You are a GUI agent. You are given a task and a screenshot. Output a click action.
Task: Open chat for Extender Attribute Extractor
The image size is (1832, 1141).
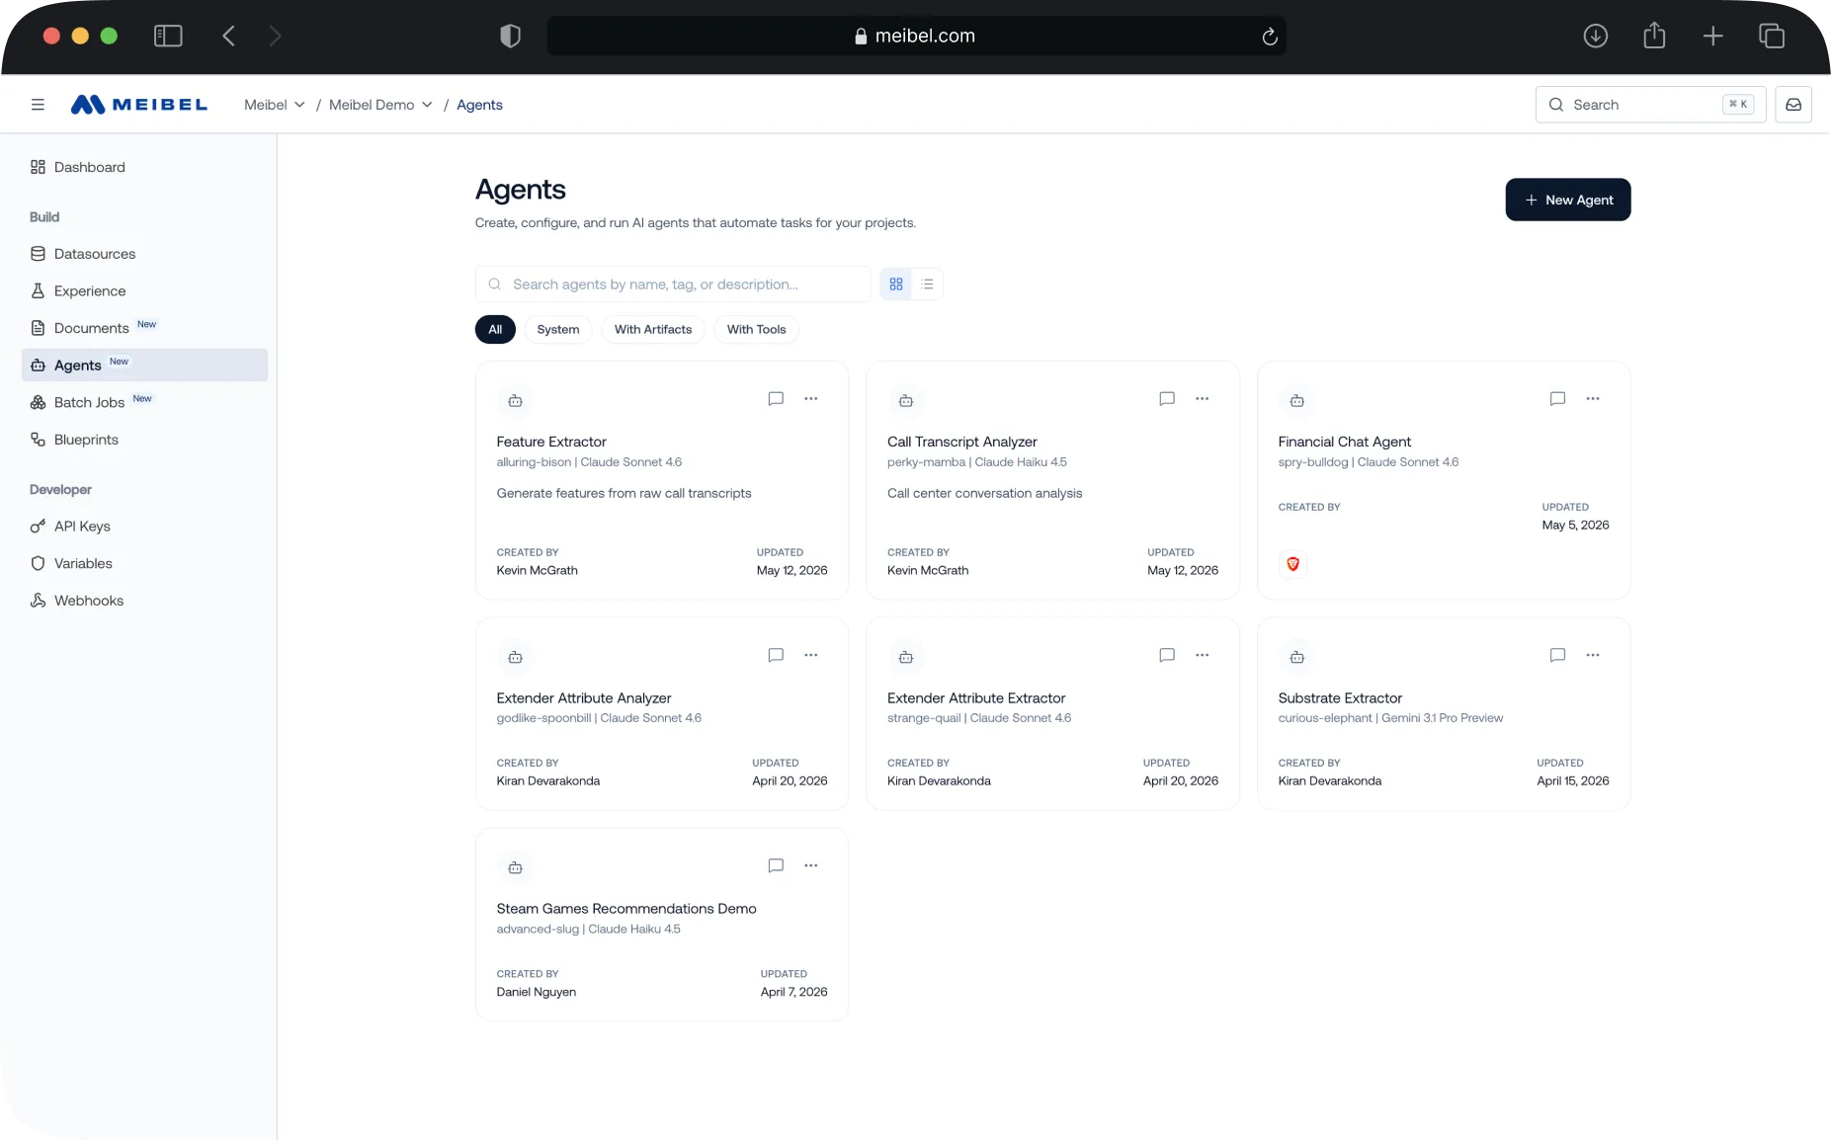click(1167, 655)
